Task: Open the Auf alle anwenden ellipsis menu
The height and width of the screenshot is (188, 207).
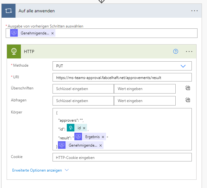Action: coord(194,11)
